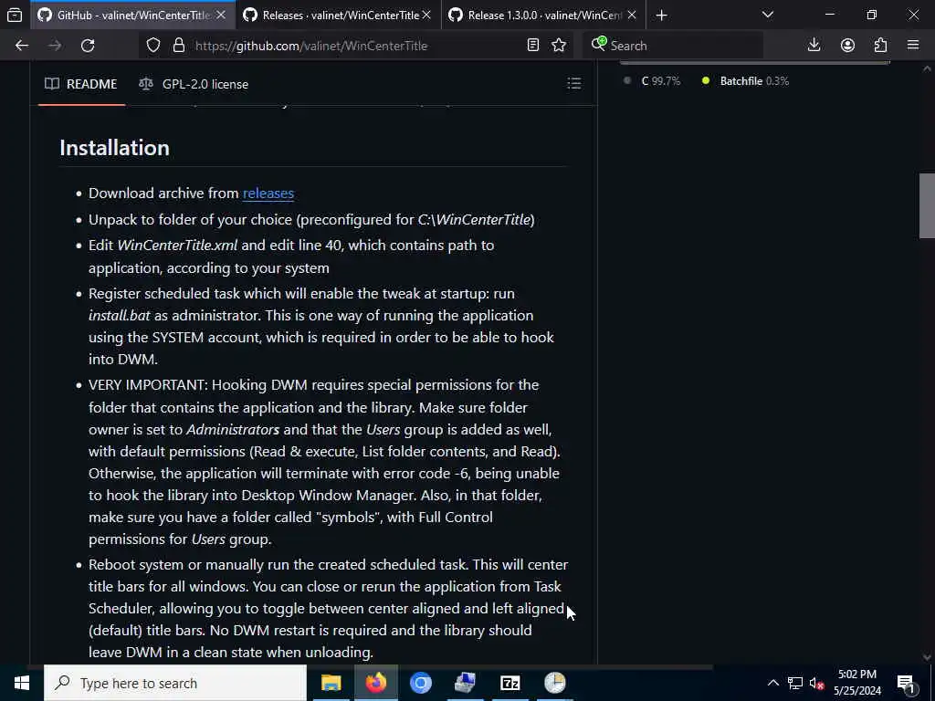Reload the current GitHub page
The height and width of the screenshot is (701, 935).
(88, 46)
